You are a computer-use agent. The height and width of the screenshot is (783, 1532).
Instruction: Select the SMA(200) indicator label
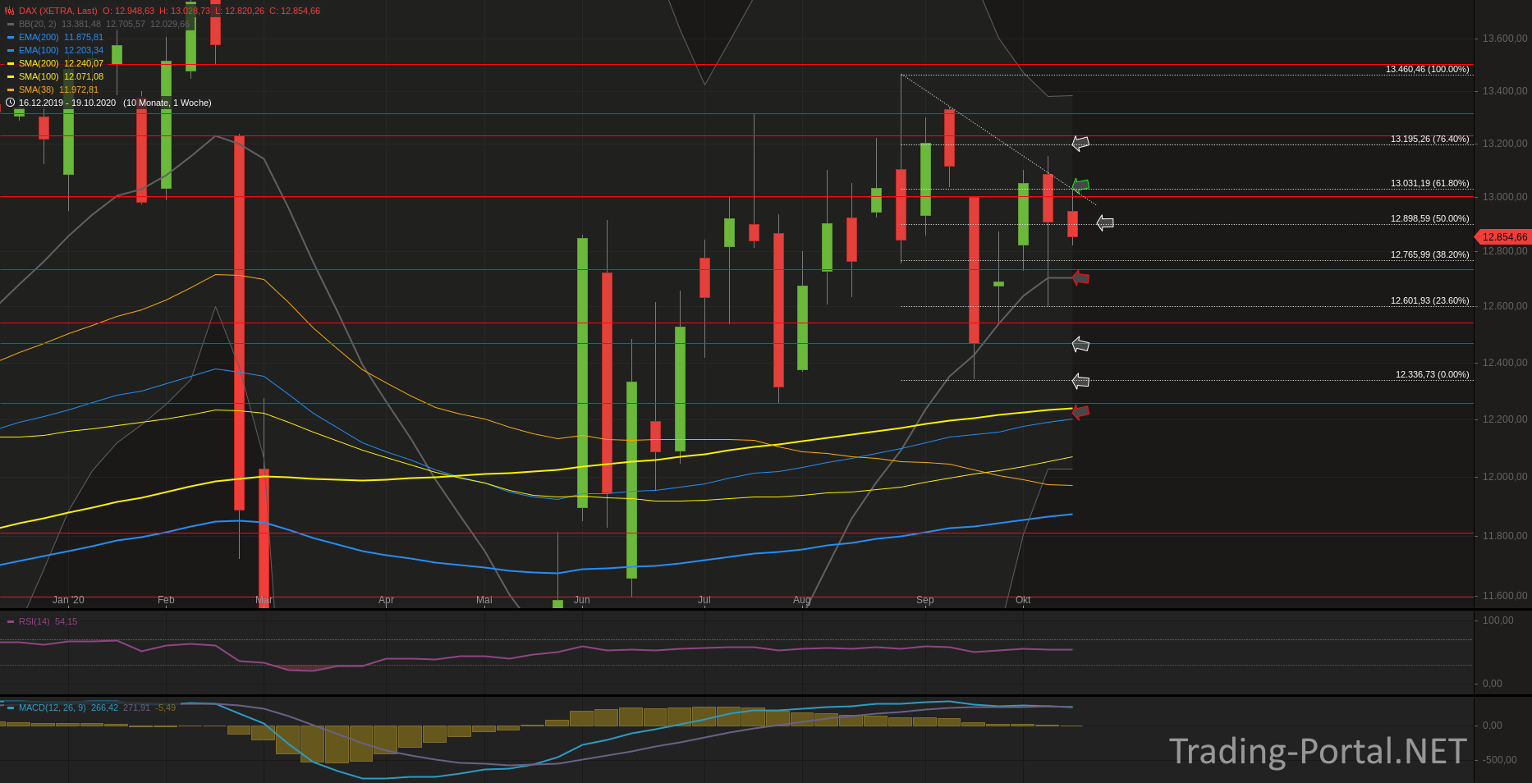(x=39, y=63)
